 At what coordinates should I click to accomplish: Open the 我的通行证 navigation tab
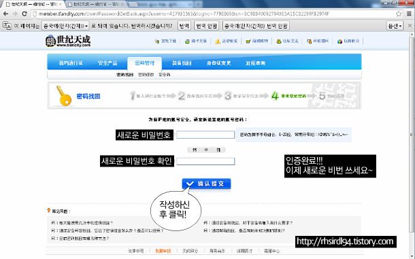pyautogui.click(x=71, y=63)
